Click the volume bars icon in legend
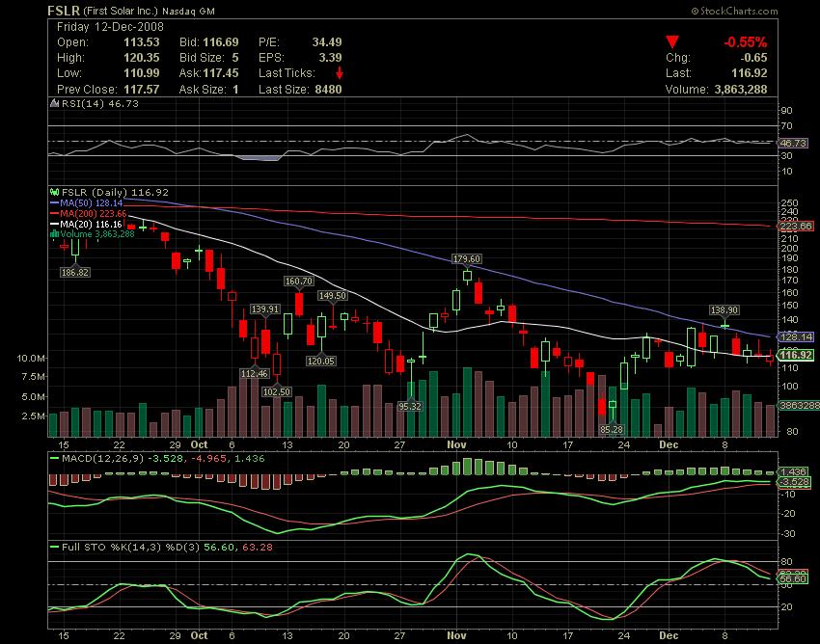 (x=54, y=234)
